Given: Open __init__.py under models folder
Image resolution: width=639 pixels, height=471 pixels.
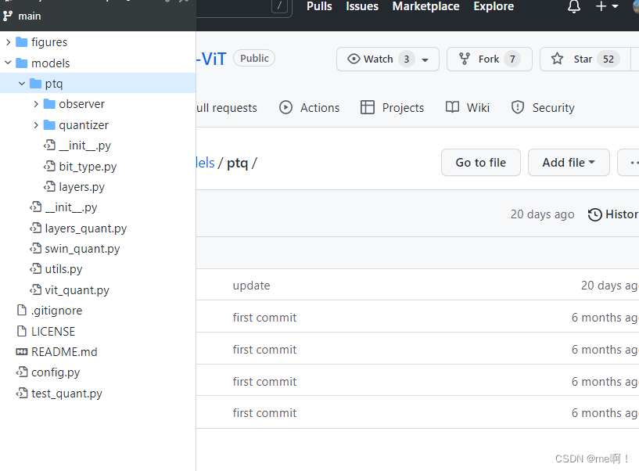Looking at the screenshot, I should 71,207.
